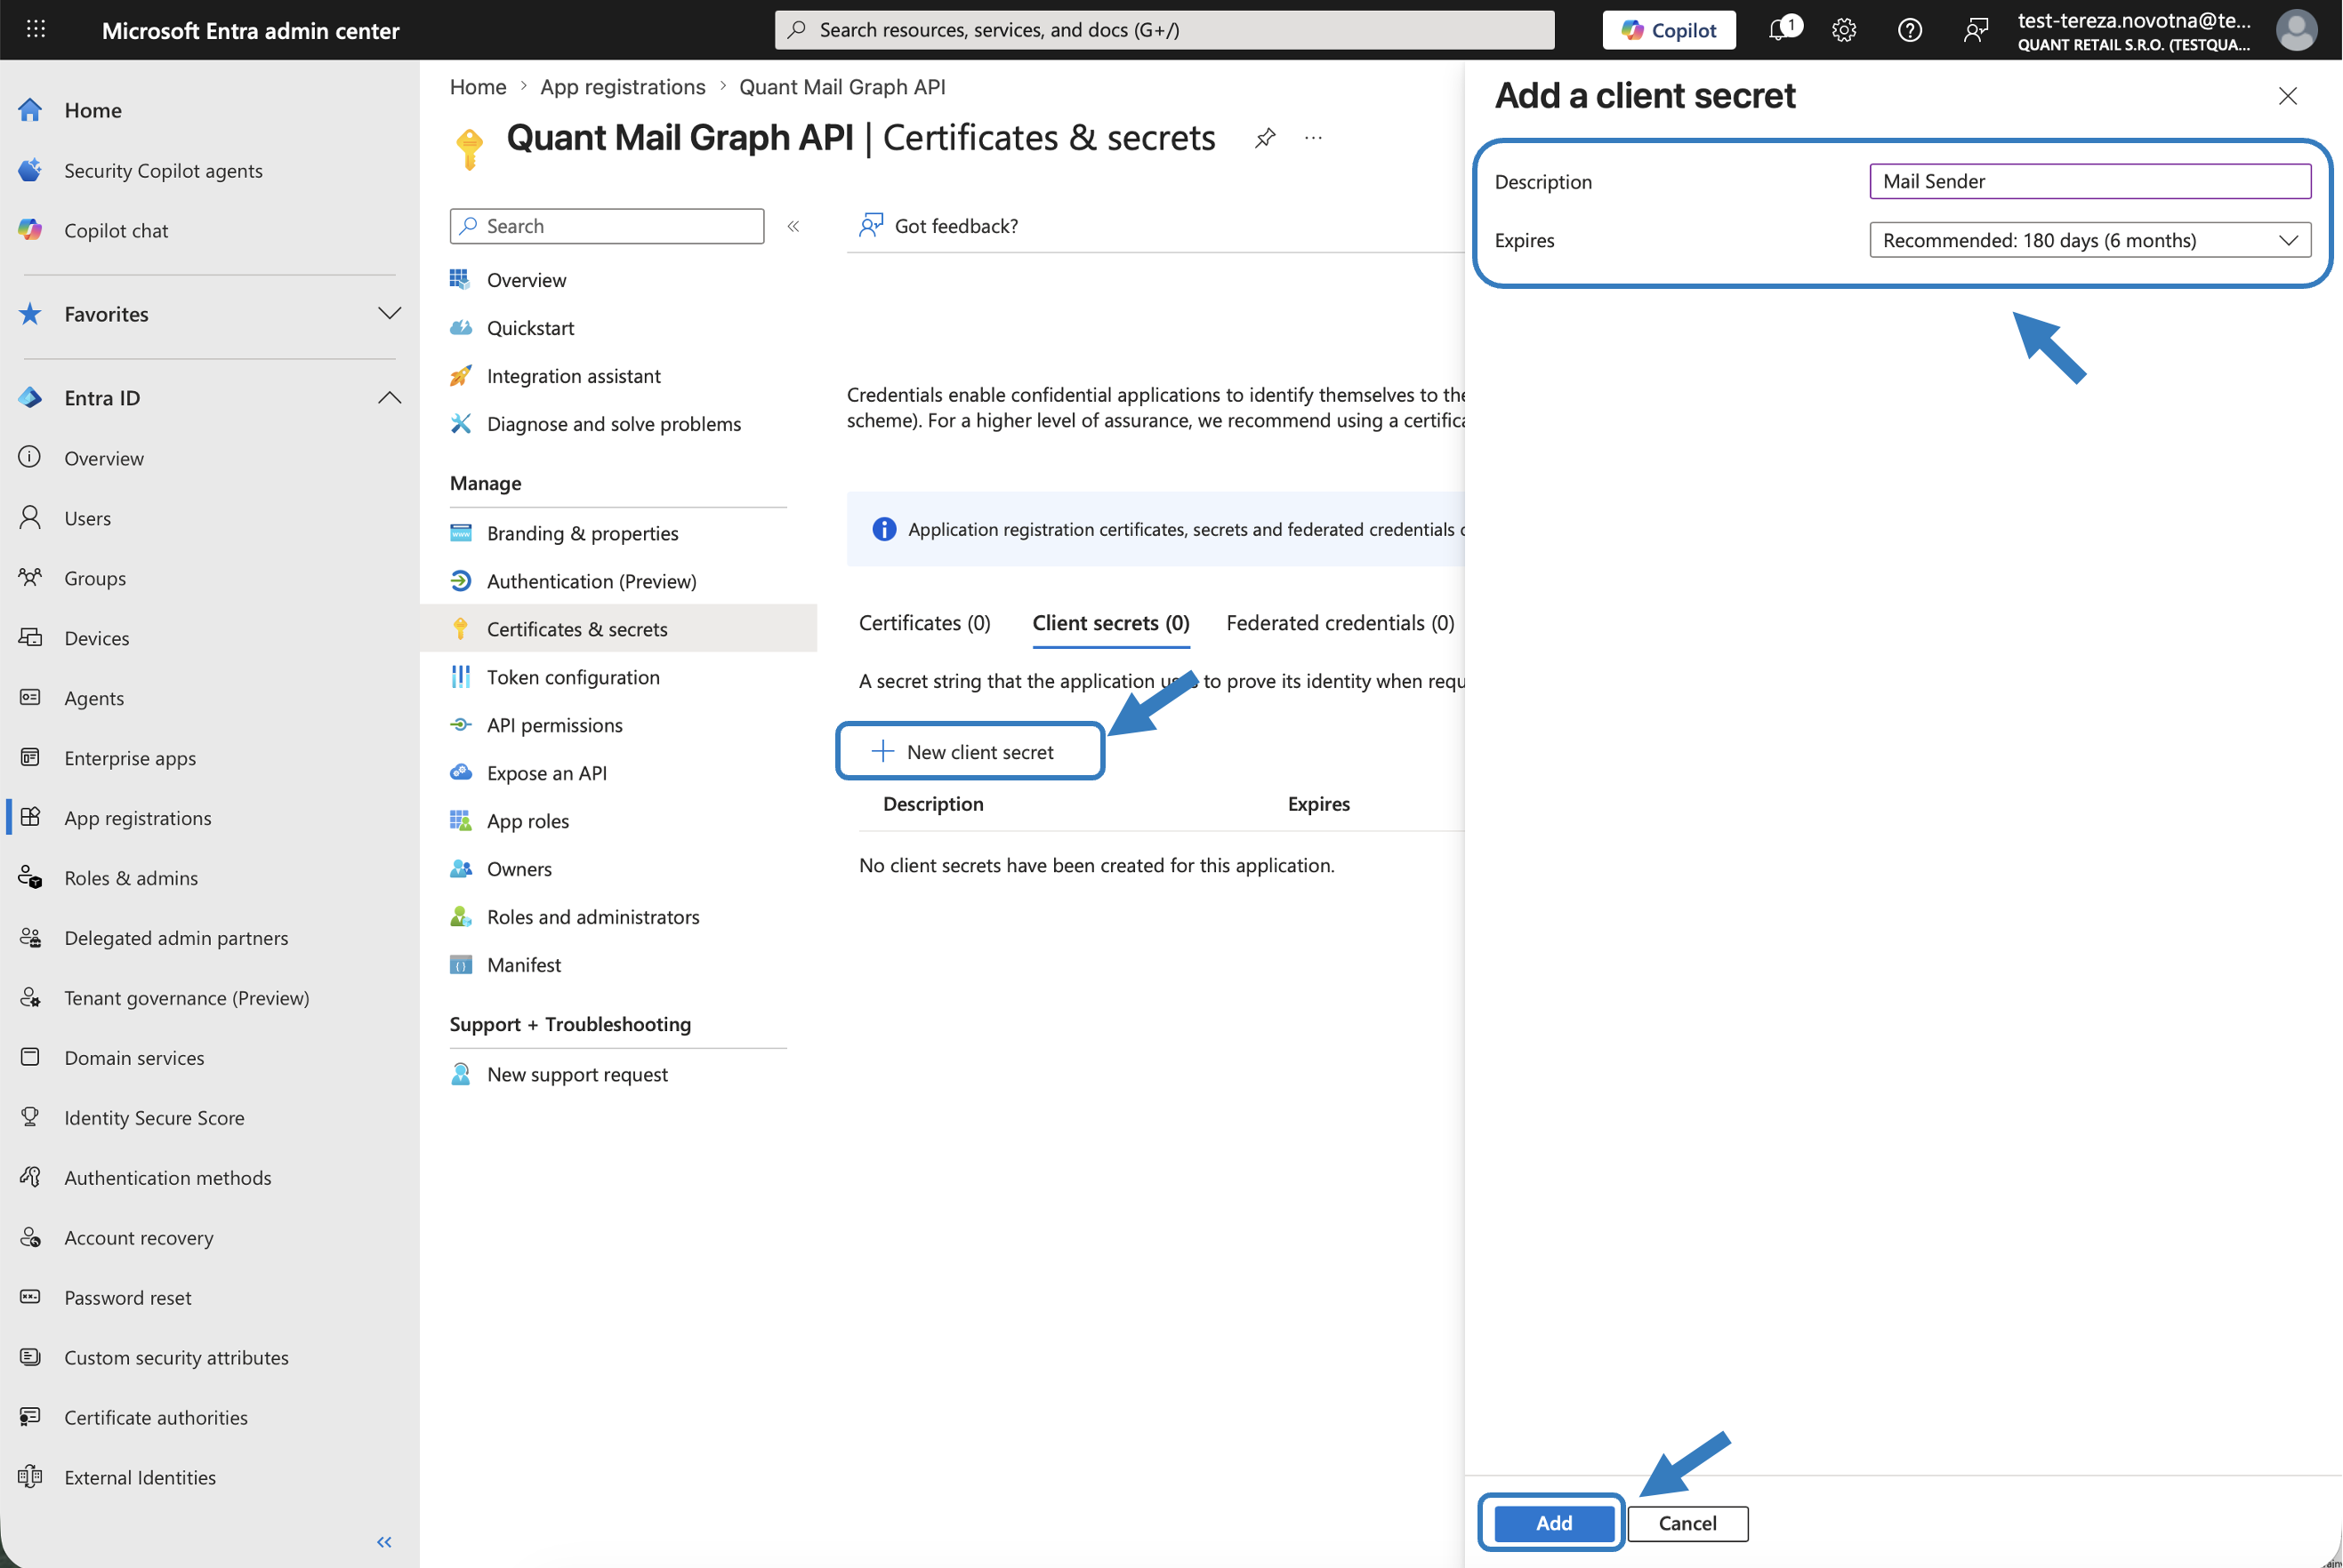The width and height of the screenshot is (2343, 1568).
Task: Expand the Favorites section
Action: 390,314
